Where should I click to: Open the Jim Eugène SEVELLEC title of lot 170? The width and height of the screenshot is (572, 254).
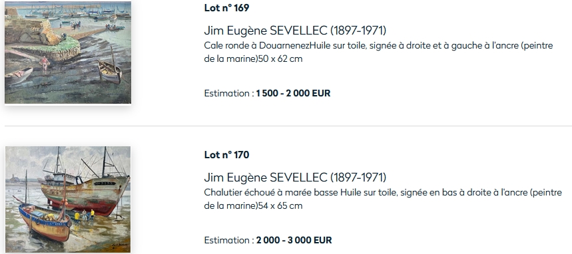[x=295, y=178]
